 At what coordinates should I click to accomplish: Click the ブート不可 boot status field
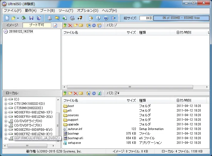click(x=37, y=25)
